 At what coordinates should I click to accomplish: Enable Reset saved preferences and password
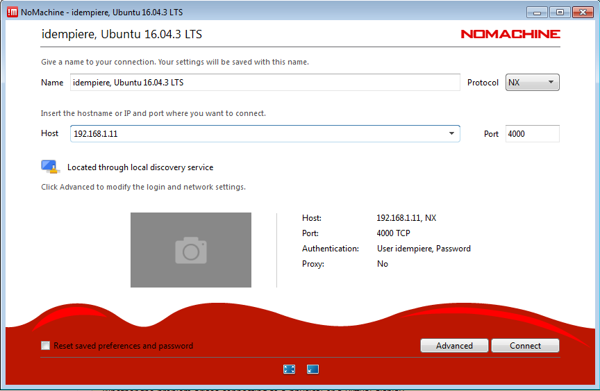click(46, 346)
